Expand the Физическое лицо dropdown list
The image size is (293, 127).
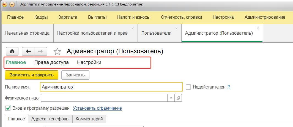point(171,98)
